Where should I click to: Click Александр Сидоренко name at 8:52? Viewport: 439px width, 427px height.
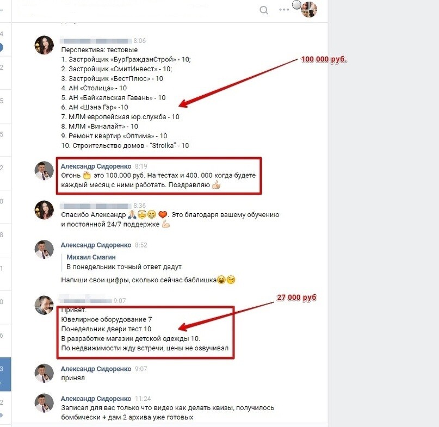[96, 245]
